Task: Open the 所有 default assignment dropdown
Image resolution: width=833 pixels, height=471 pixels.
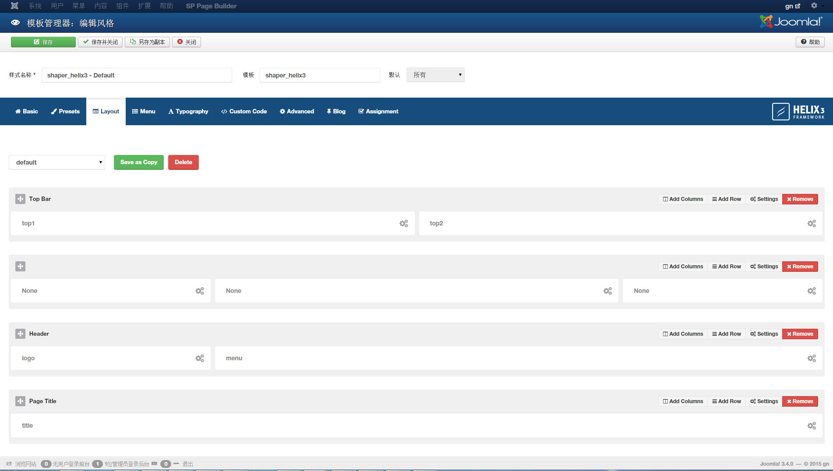Action: coord(435,75)
